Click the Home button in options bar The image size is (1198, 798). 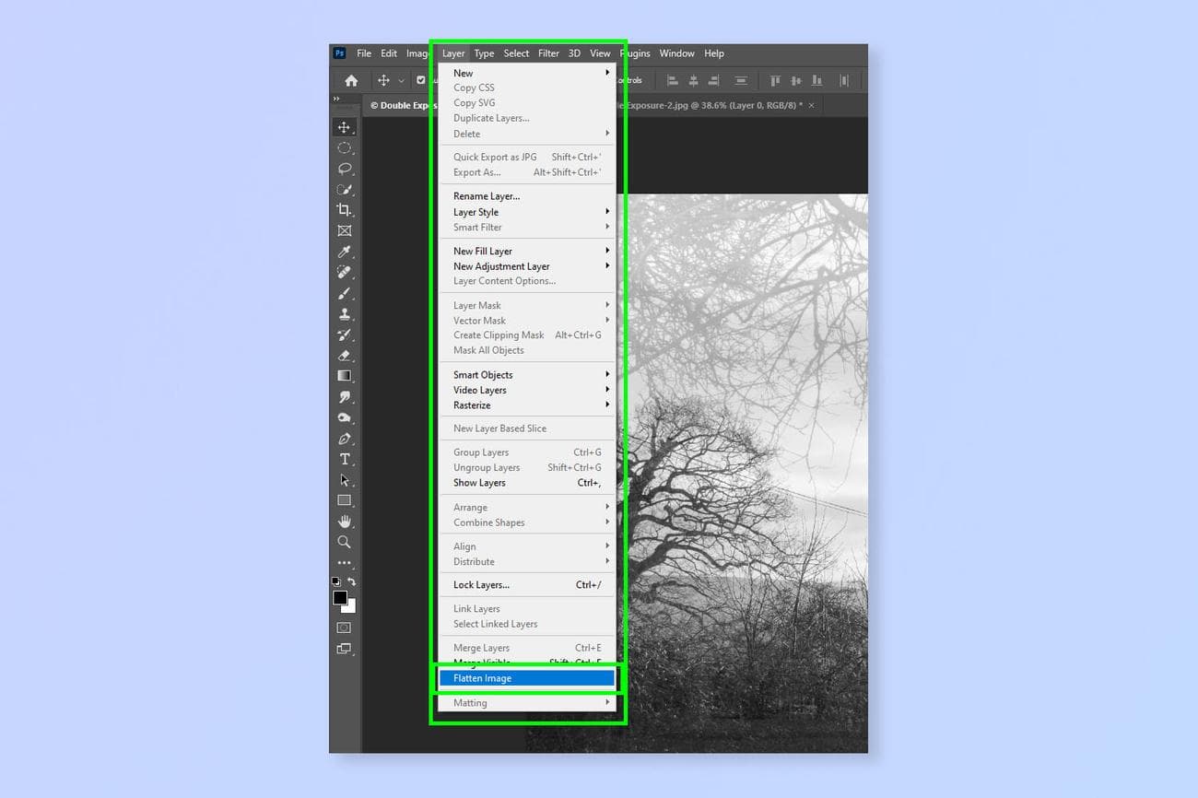tap(351, 80)
